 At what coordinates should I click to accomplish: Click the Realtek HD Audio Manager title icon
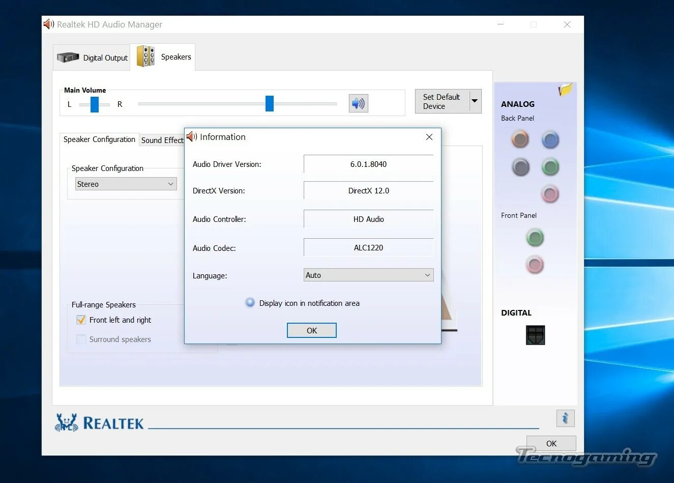pyautogui.click(x=49, y=24)
